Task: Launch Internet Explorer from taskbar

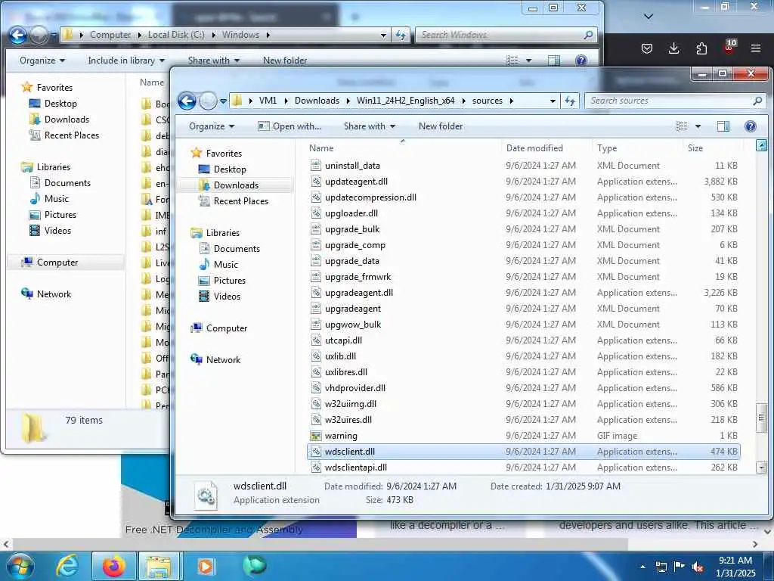Action: (67, 566)
